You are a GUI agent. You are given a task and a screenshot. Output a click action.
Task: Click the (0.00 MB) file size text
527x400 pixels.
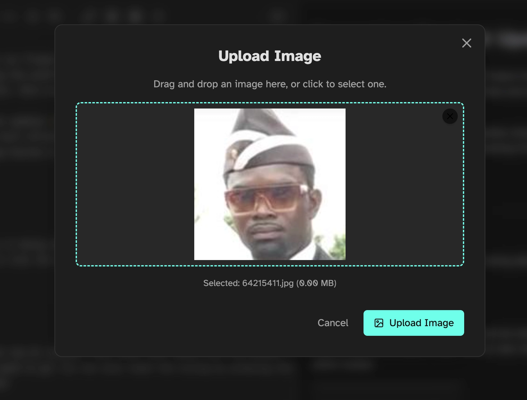click(x=316, y=283)
